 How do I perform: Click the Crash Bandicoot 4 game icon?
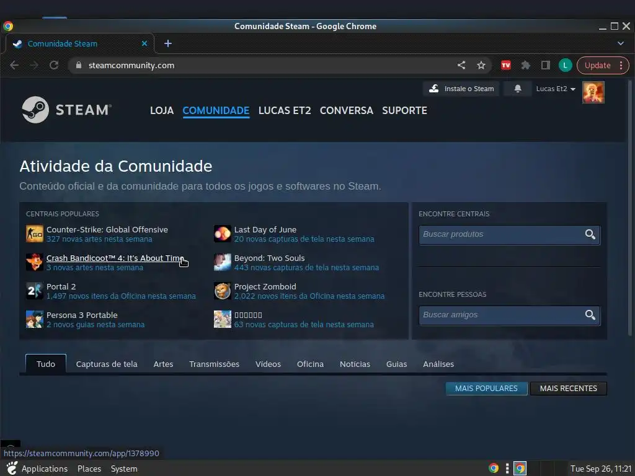(35, 262)
